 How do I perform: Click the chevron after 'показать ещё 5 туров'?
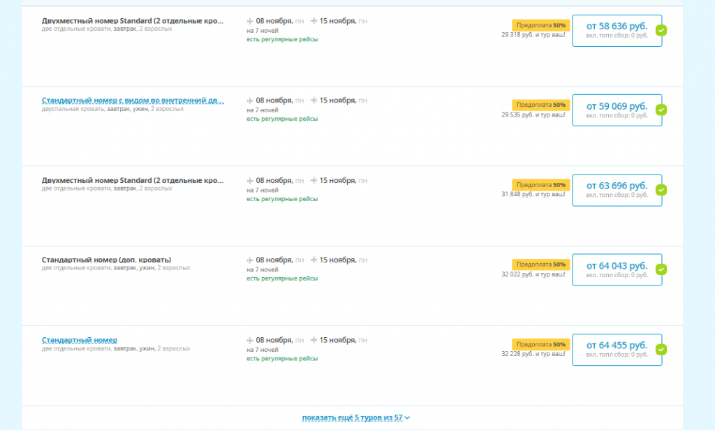(x=407, y=417)
